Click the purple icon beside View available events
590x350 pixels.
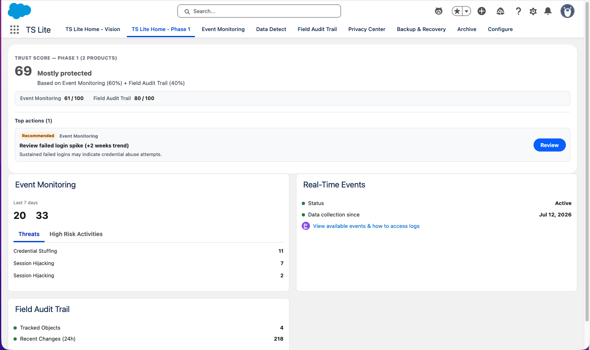coord(306,226)
